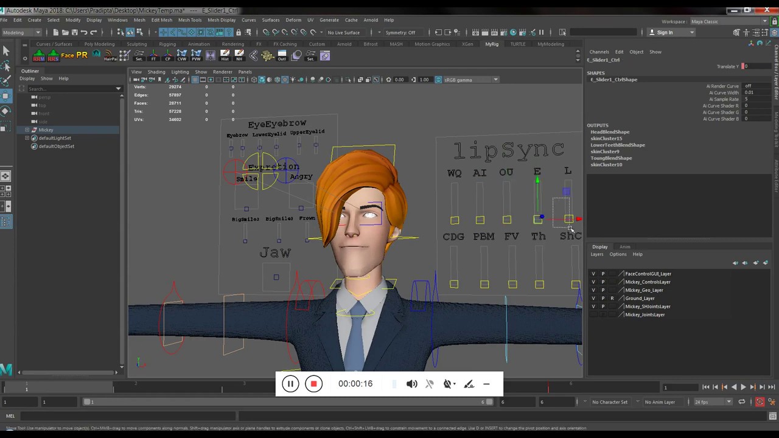This screenshot has width=779, height=438.
Task: Click the RRM shelf icon
Action: (x=38, y=56)
